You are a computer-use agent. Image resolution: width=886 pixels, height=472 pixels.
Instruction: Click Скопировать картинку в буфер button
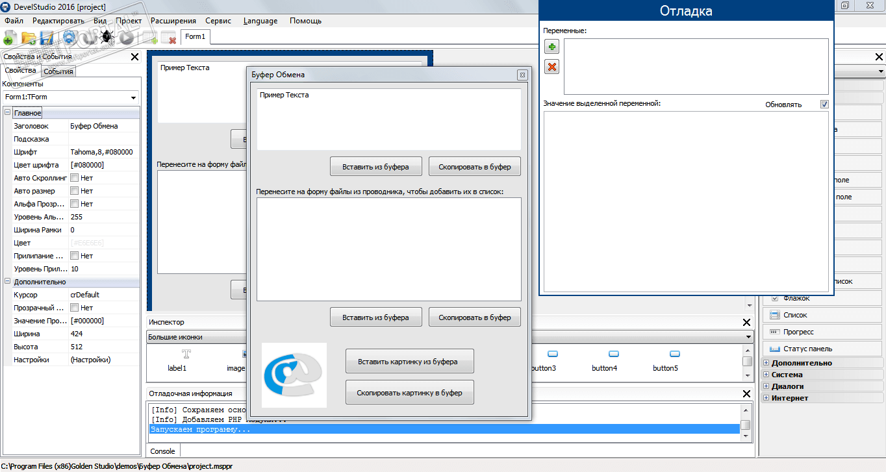click(x=410, y=392)
